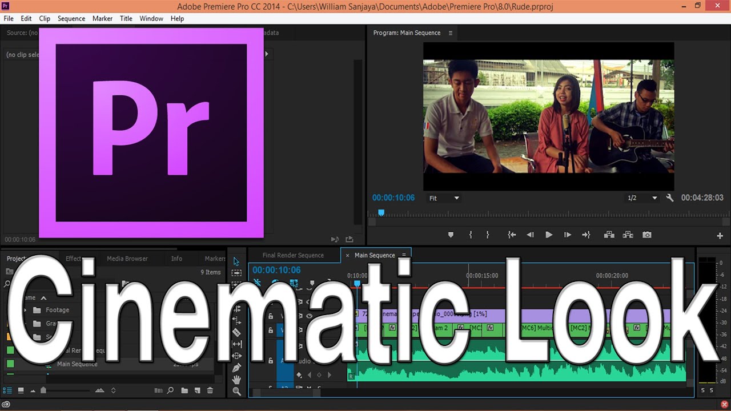
Task: Toggle lock on audio 1 track
Action: (x=271, y=361)
